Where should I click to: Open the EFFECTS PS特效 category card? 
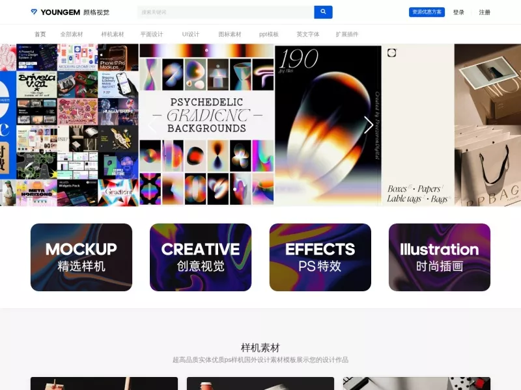tap(320, 257)
